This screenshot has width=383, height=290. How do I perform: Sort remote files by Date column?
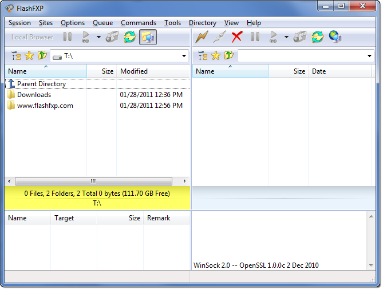(339, 71)
